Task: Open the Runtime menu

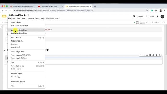Action: coord(31,18)
